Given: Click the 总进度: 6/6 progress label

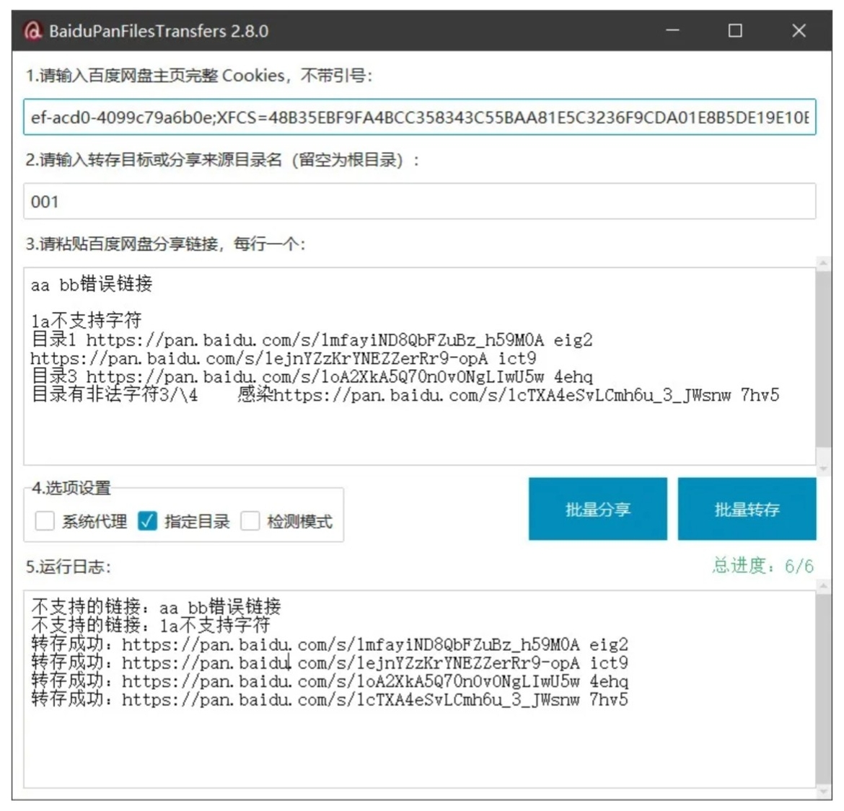Looking at the screenshot, I should pyautogui.click(x=762, y=566).
